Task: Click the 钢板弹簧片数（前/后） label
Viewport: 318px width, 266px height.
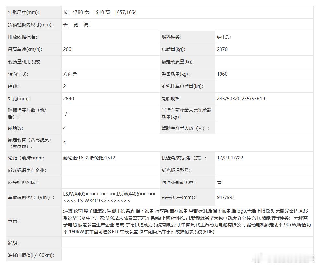Action: click(27, 113)
